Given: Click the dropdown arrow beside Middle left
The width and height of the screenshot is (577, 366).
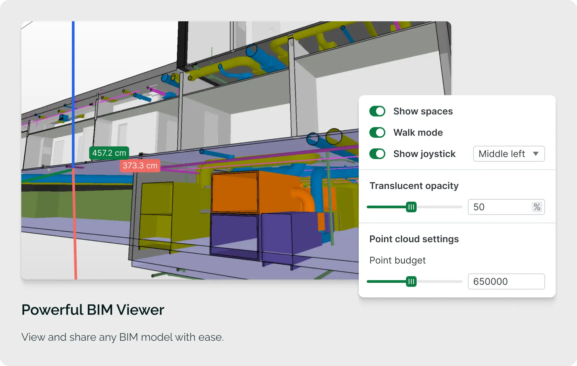Looking at the screenshot, I should pos(536,154).
